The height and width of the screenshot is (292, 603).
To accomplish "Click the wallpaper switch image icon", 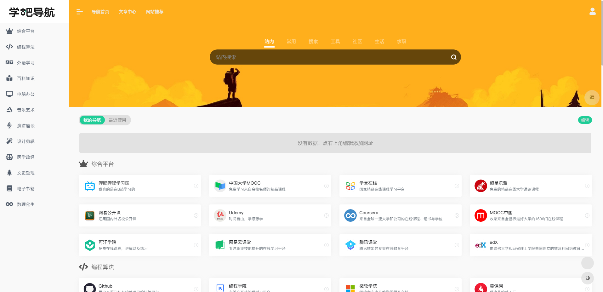I will pos(592,97).
